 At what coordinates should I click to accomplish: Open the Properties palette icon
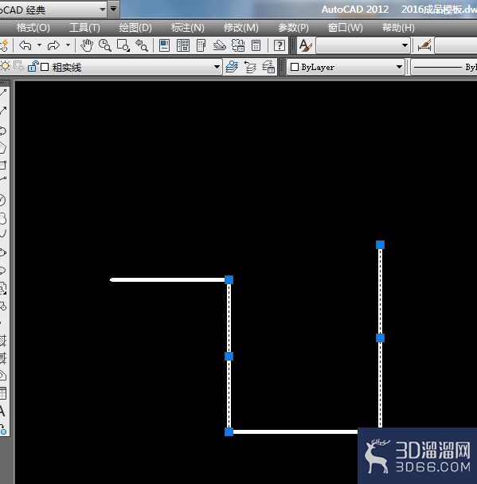[x=164, y=45]
